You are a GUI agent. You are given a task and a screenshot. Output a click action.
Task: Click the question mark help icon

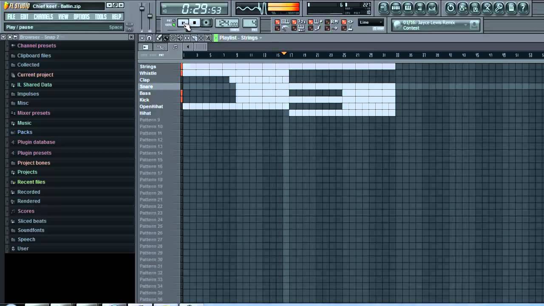coord(523,7)
